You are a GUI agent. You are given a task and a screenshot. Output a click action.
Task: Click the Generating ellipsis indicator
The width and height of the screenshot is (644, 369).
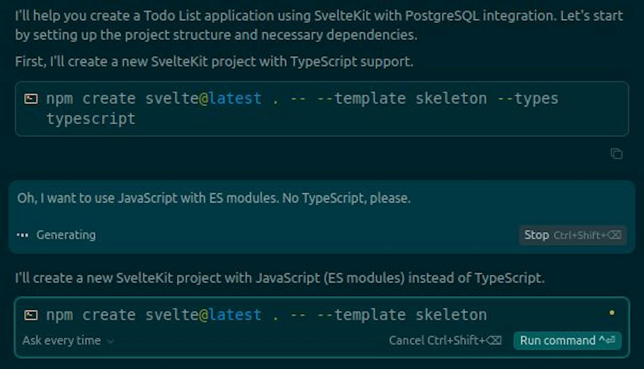coord(22,235)
